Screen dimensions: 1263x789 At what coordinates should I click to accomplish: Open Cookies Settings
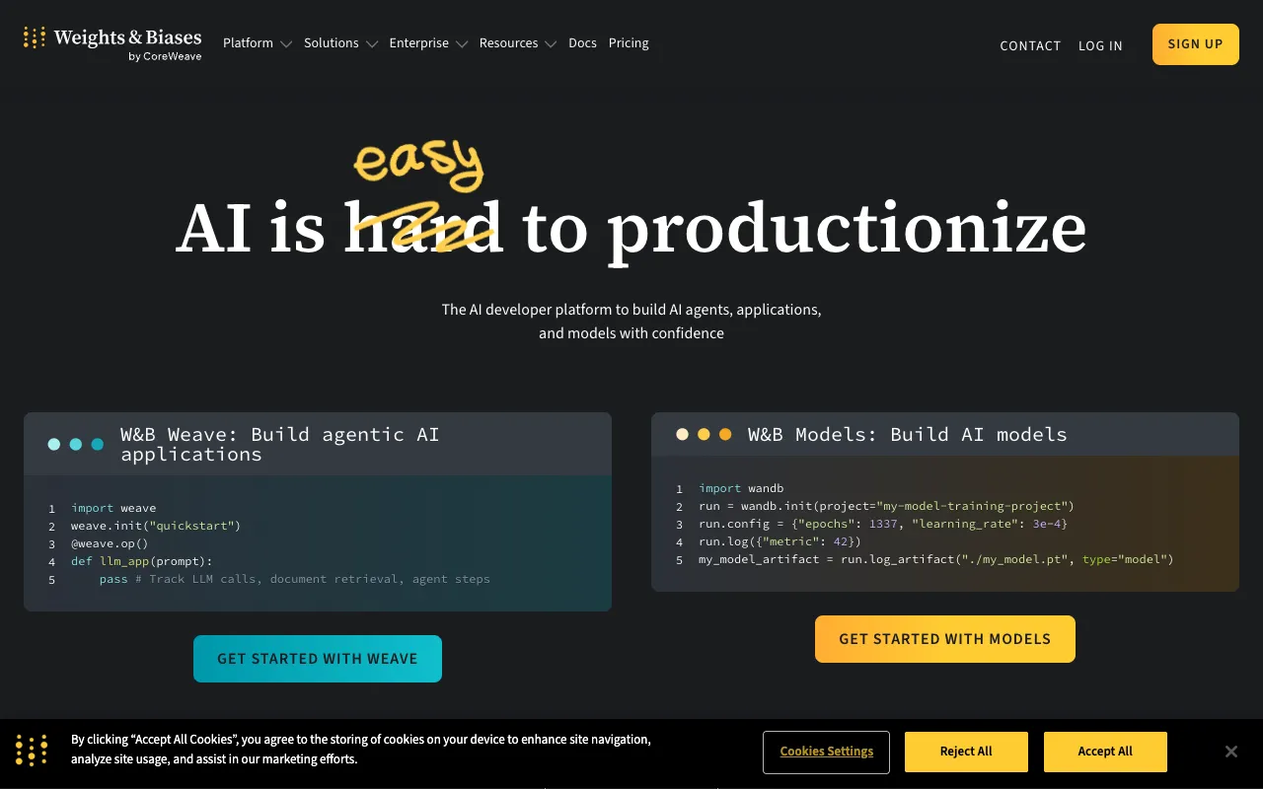826,752
